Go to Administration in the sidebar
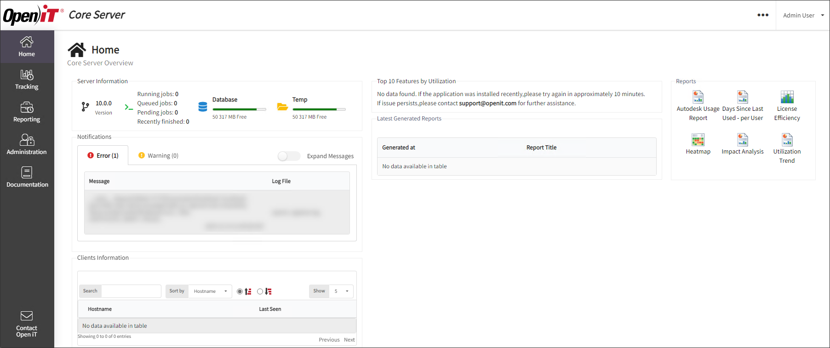Image resolution: width=830 pixels, height=348 pixels. point(27,145)
